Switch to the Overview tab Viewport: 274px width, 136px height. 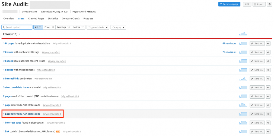pyautogui.click(x=9, y=18)
